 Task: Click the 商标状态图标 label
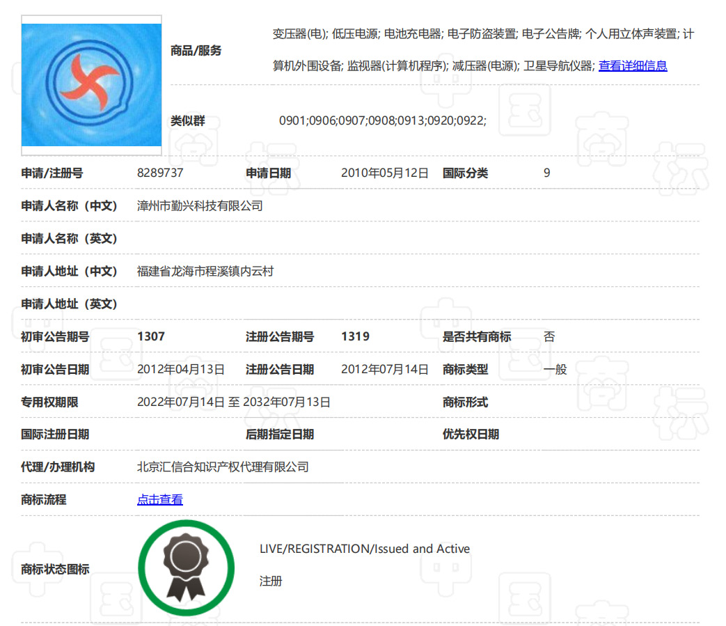click(x=55, y=569)
